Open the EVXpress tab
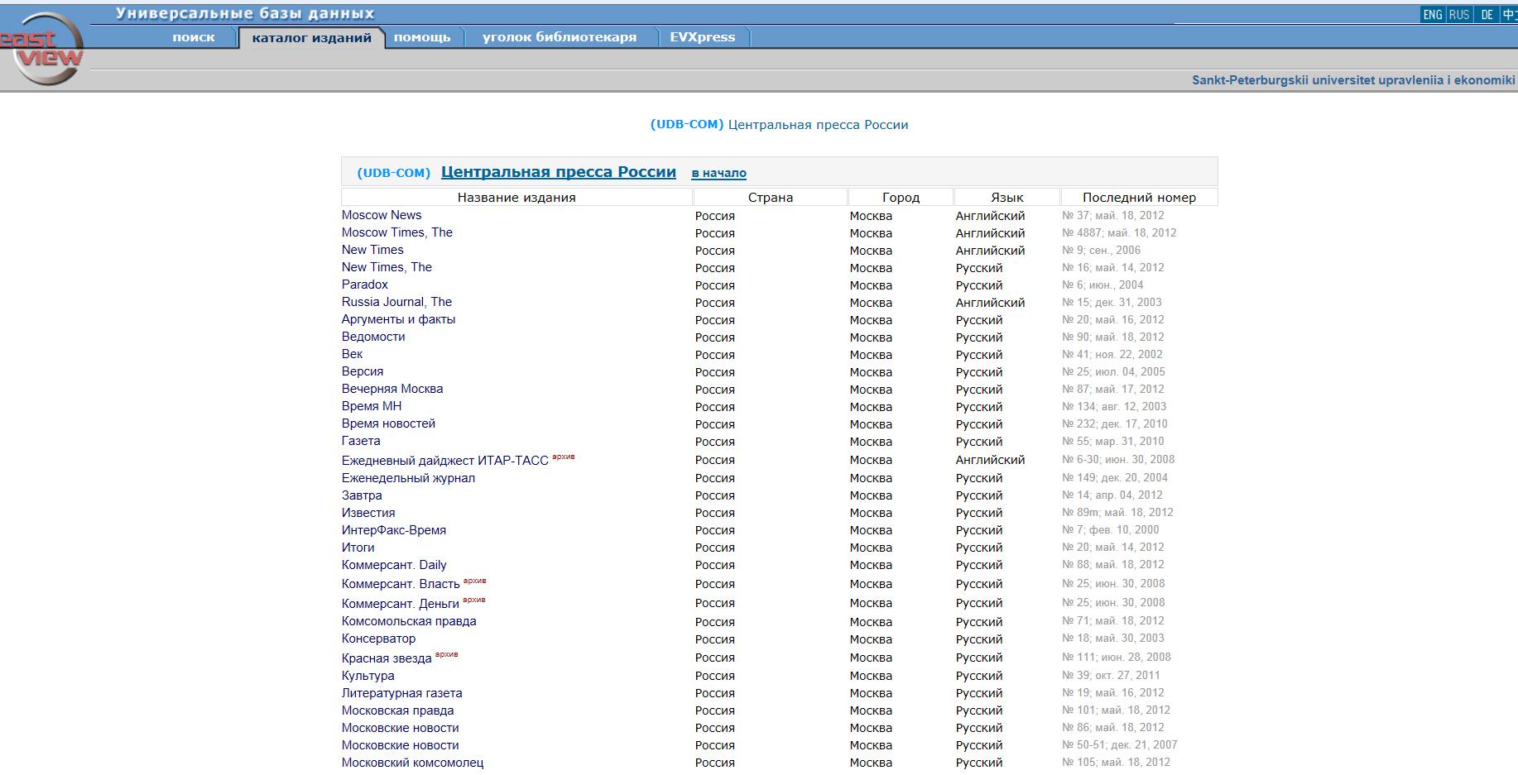This screenshot has width=1518, height=775. pos(703,37)
